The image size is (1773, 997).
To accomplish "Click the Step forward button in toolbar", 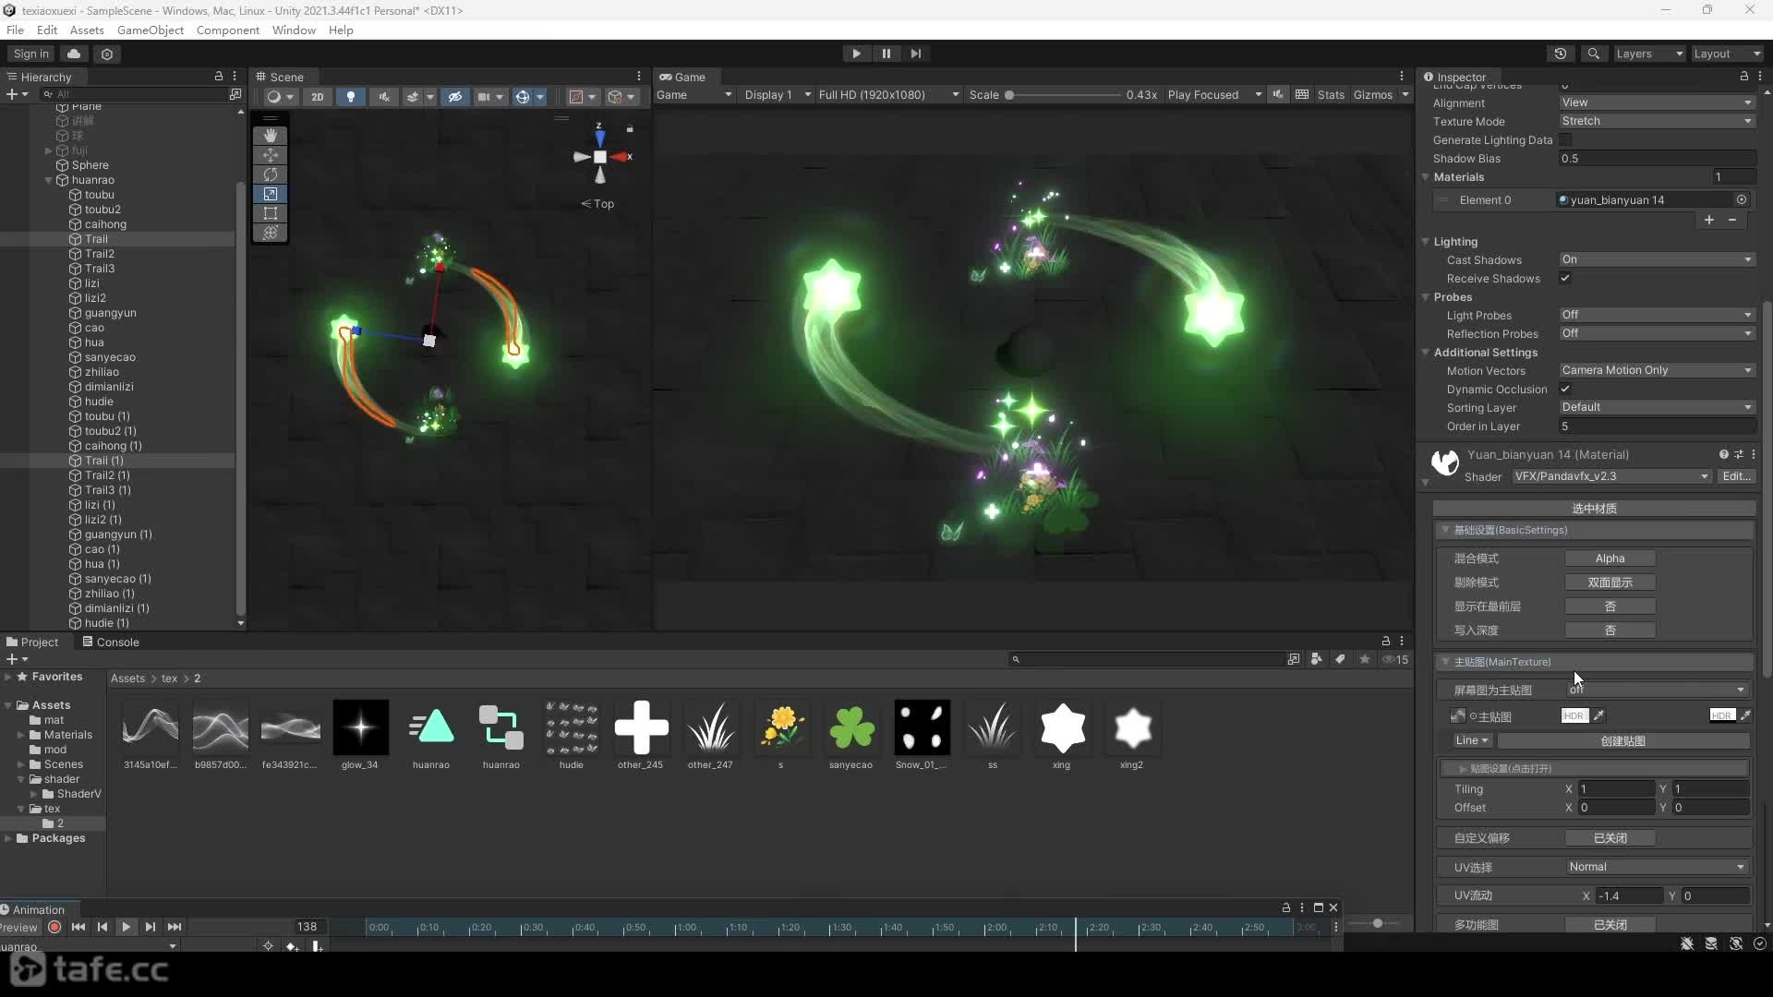I will [915, 54].
